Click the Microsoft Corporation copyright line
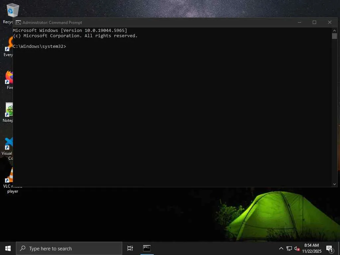Image resolution: width=340 pixels, height=255 pixels. click(75, 36)
